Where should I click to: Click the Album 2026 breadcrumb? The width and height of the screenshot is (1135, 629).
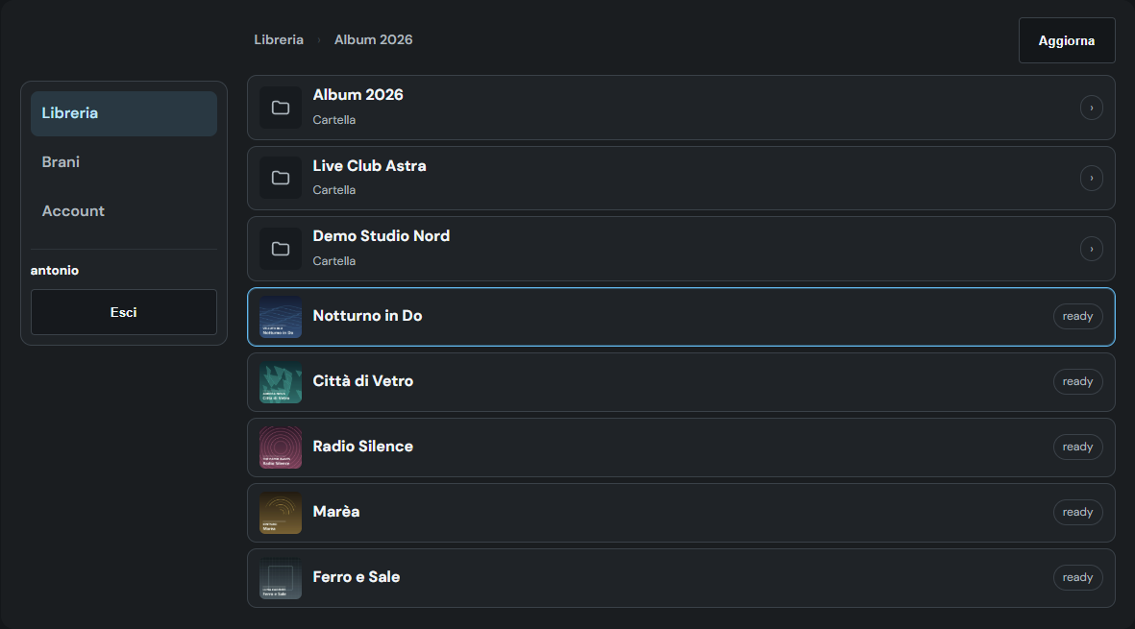point(374,39)
